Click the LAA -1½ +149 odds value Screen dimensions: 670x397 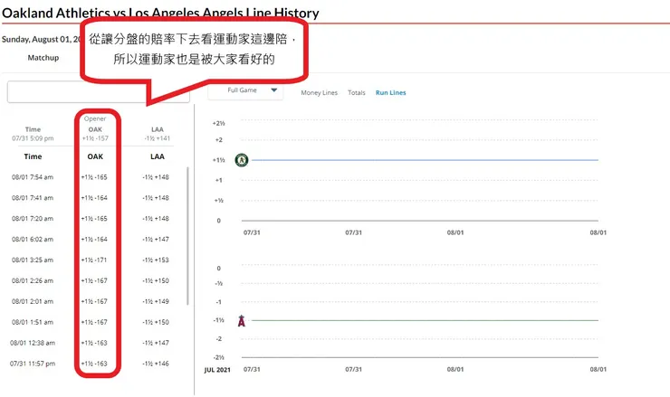(x=156, y=301)
